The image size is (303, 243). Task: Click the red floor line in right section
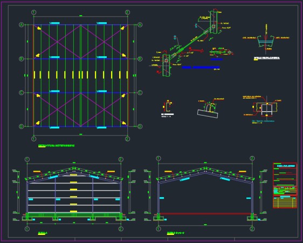(205, 214)
